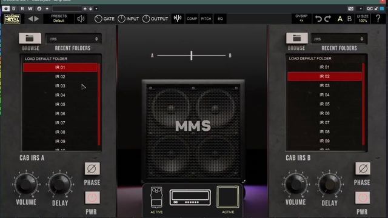Enable write automation W button
Screen dimensions: 388x218
click(30, 8)
